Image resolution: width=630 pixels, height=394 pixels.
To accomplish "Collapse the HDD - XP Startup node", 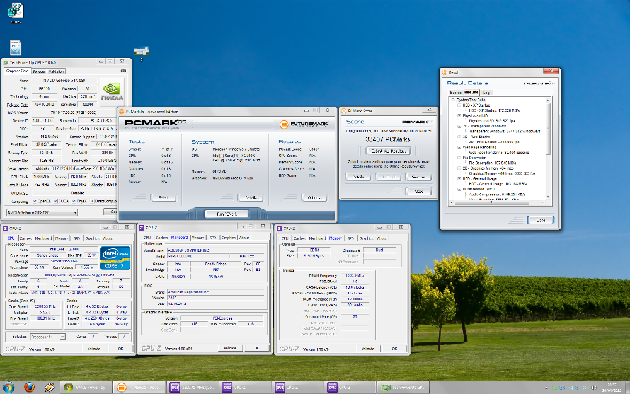I will pos(459,105).
